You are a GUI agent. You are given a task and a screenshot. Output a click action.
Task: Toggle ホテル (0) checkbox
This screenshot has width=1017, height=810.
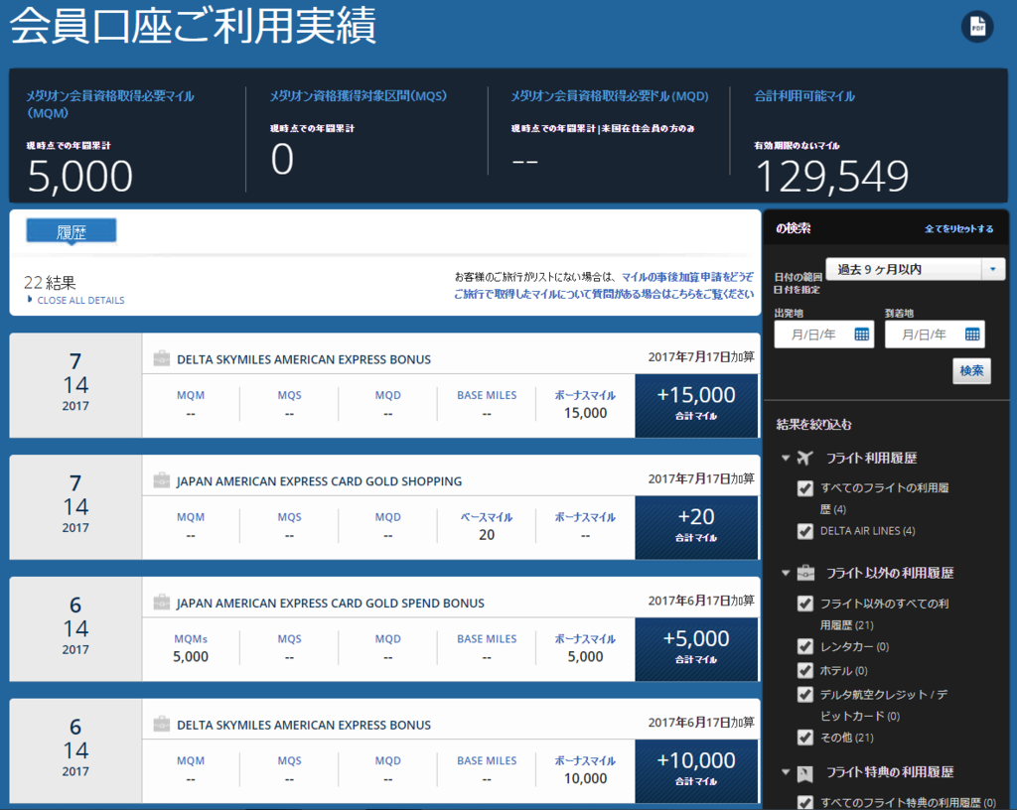pyautogui.click(x=804, y=671)
